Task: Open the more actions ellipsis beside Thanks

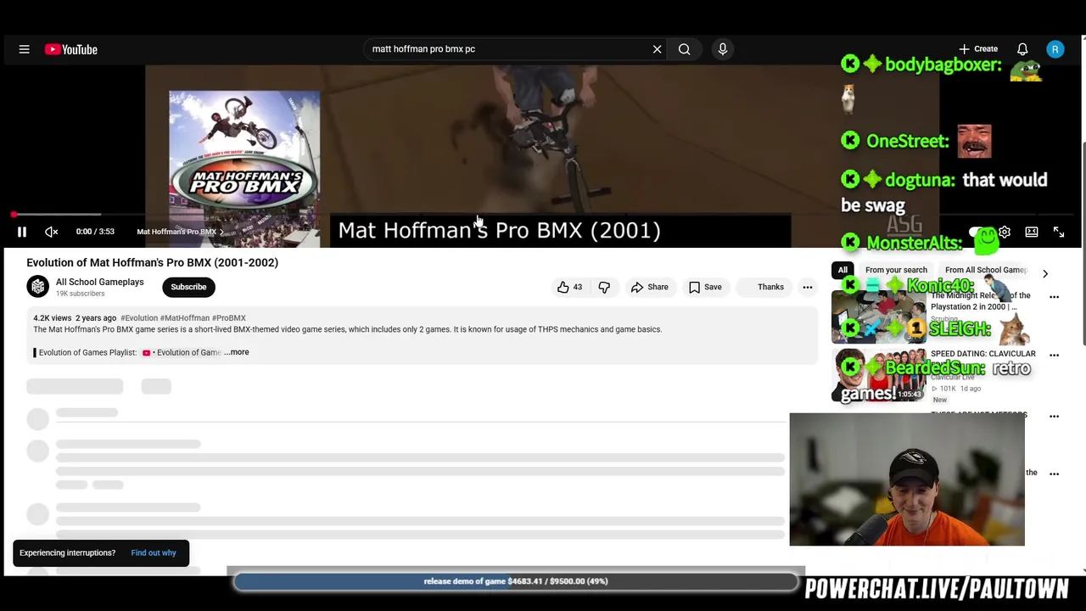Action: pos(808,287)
